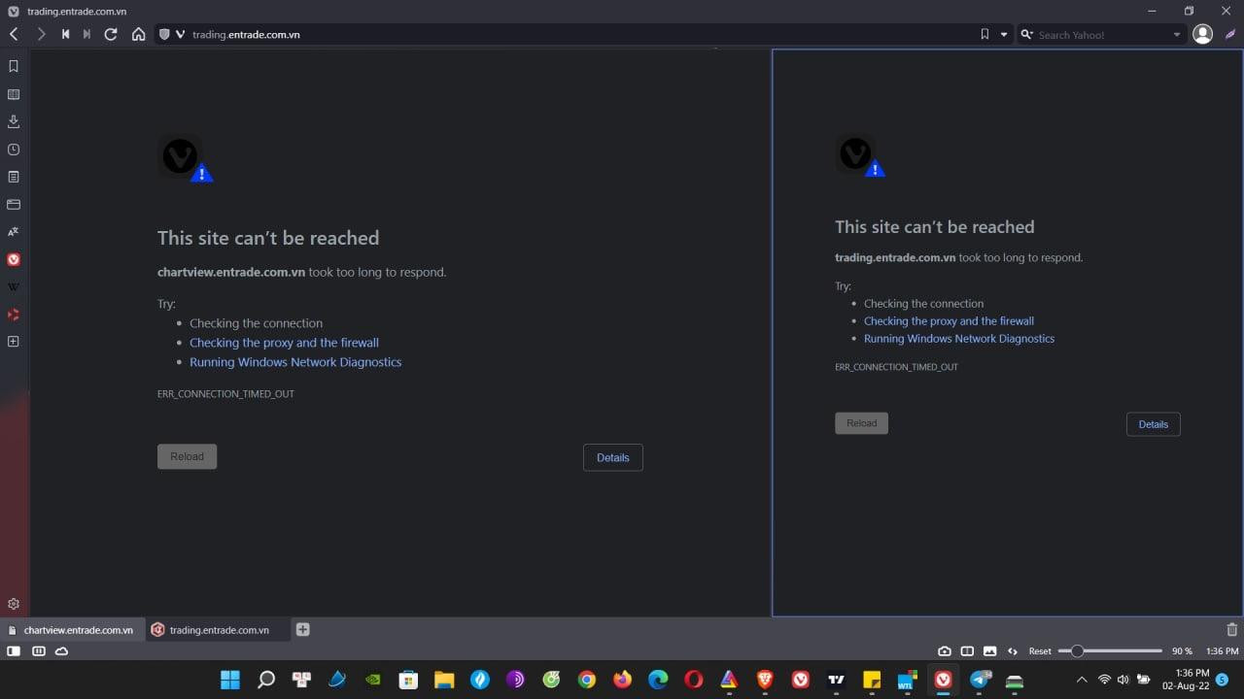Toggle the side panel visibility

coord(14,651)
